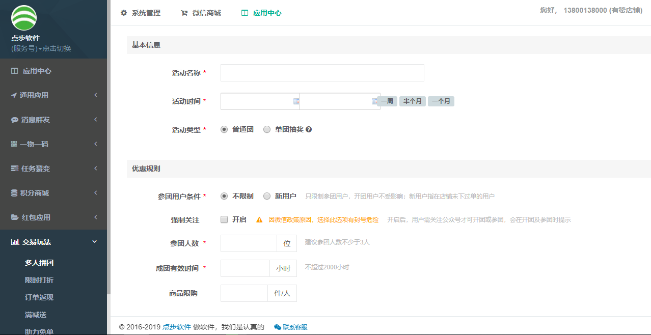Click the end date calendar icon

click(374, 101)
